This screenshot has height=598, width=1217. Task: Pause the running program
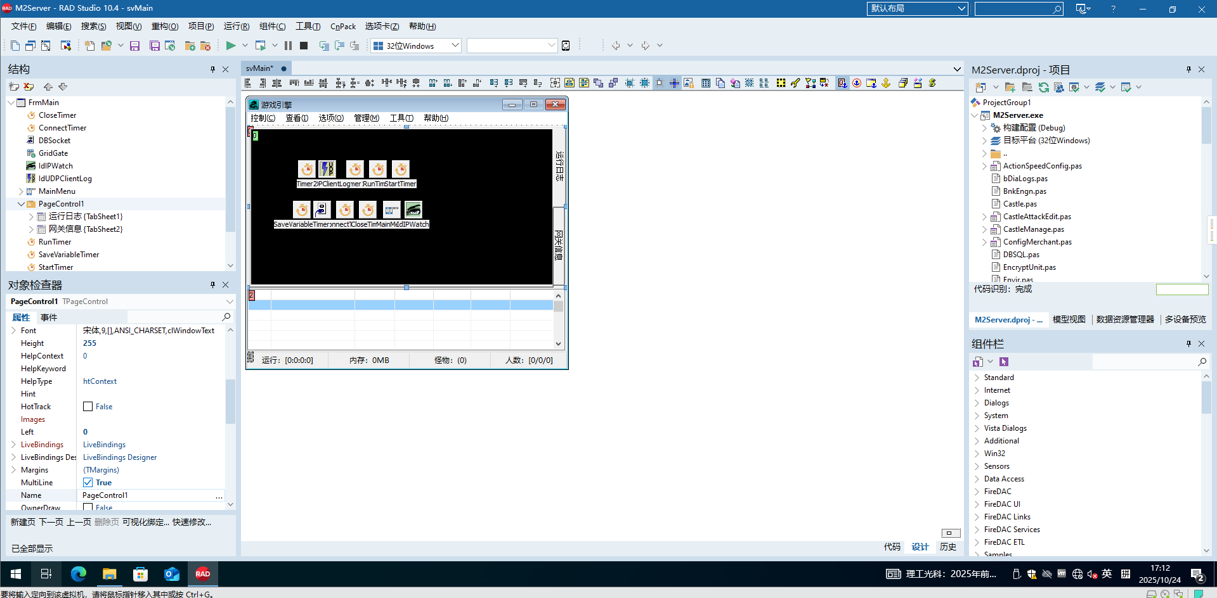pyautogui.click(x=289, y=46)
